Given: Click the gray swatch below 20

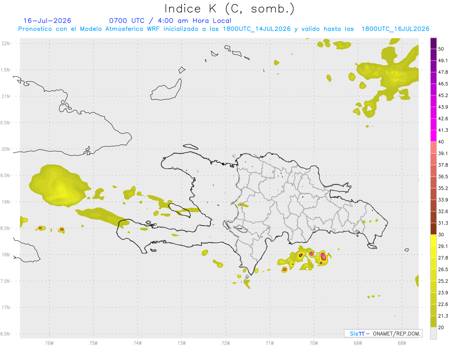Looking at the screenshot, I should [434, 333].
